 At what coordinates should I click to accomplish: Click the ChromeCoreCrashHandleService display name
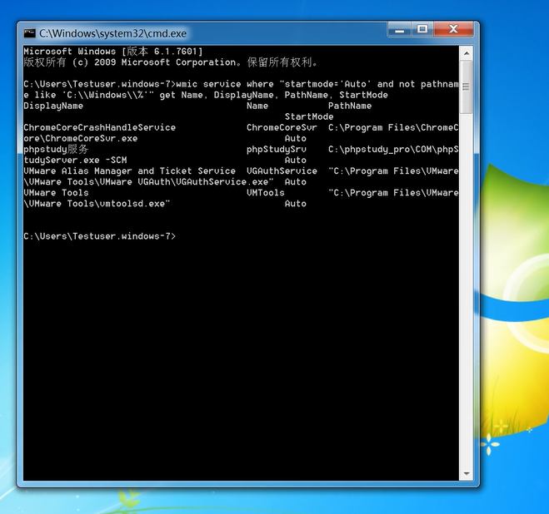(100, 127)
